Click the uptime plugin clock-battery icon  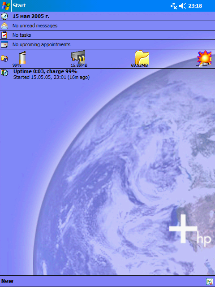(4, 73)
